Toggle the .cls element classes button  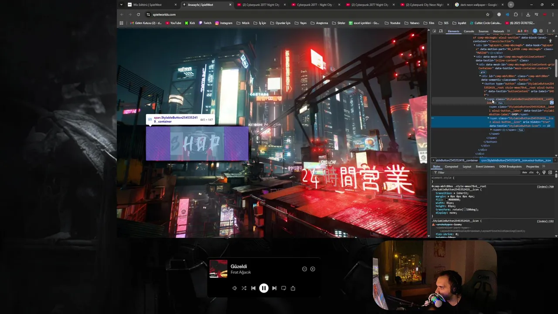point(531,172)
